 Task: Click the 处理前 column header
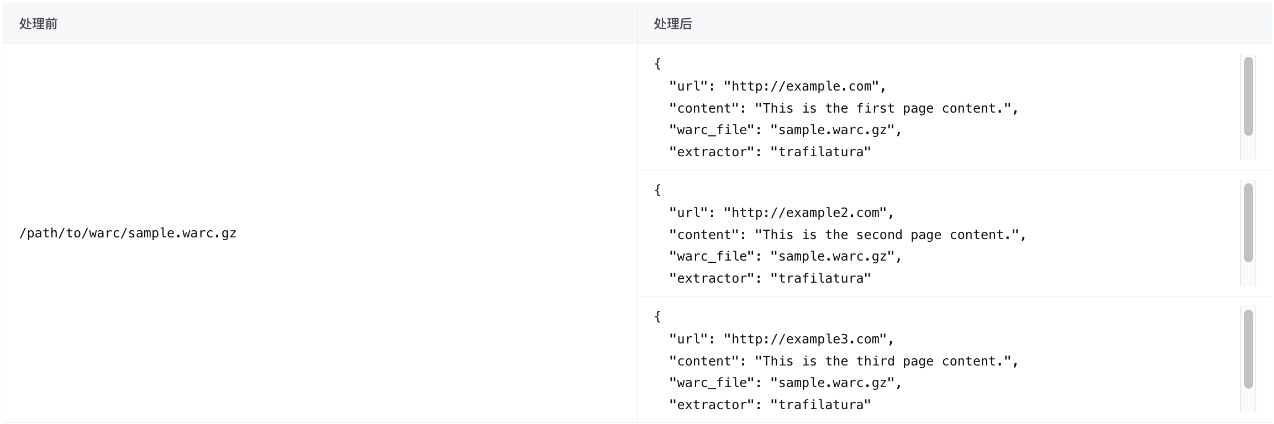(38, 24)
